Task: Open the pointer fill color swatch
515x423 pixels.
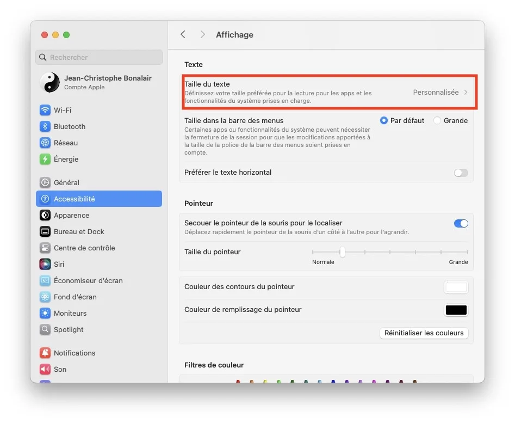Action: pyautogui.click(x=456, y=310)
